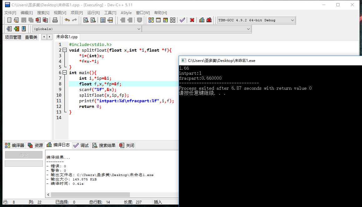Click the Close all files icon
The height and width of the screenshot is (207, 362).
point(45,20)
